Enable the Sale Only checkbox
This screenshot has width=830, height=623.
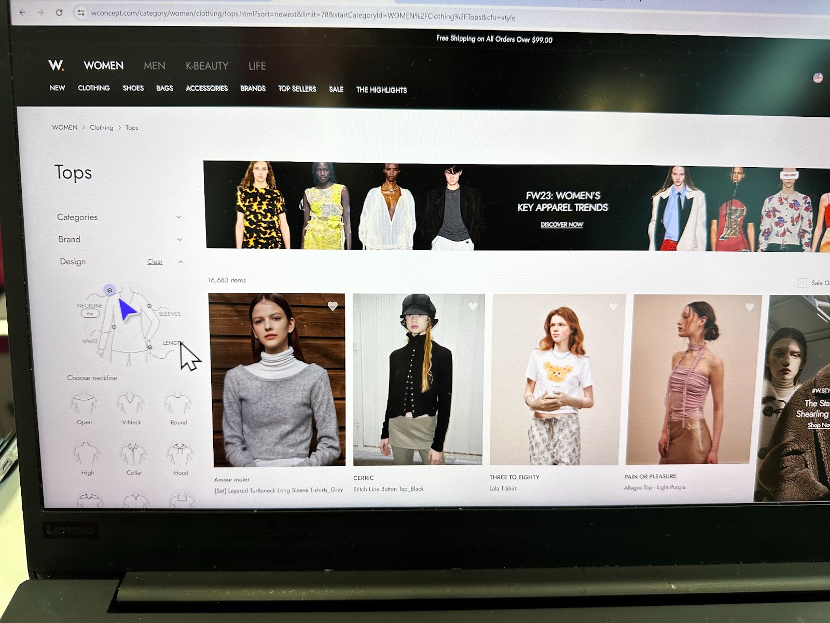tap(803, 283)
